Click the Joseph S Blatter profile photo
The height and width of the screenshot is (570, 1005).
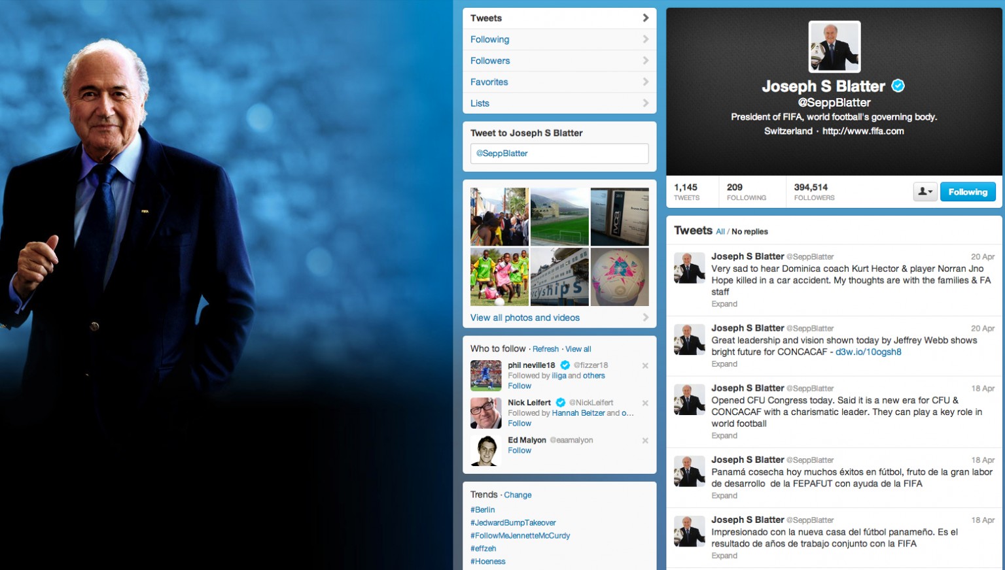coord(834,46)
